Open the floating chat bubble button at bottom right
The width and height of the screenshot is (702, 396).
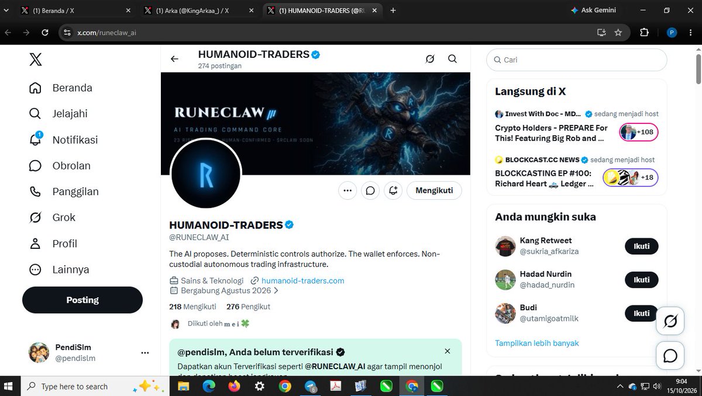coord(670,356)
